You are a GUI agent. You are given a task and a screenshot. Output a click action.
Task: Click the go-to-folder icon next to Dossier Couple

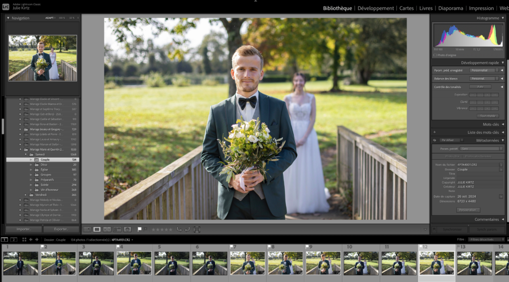[501, 170]
